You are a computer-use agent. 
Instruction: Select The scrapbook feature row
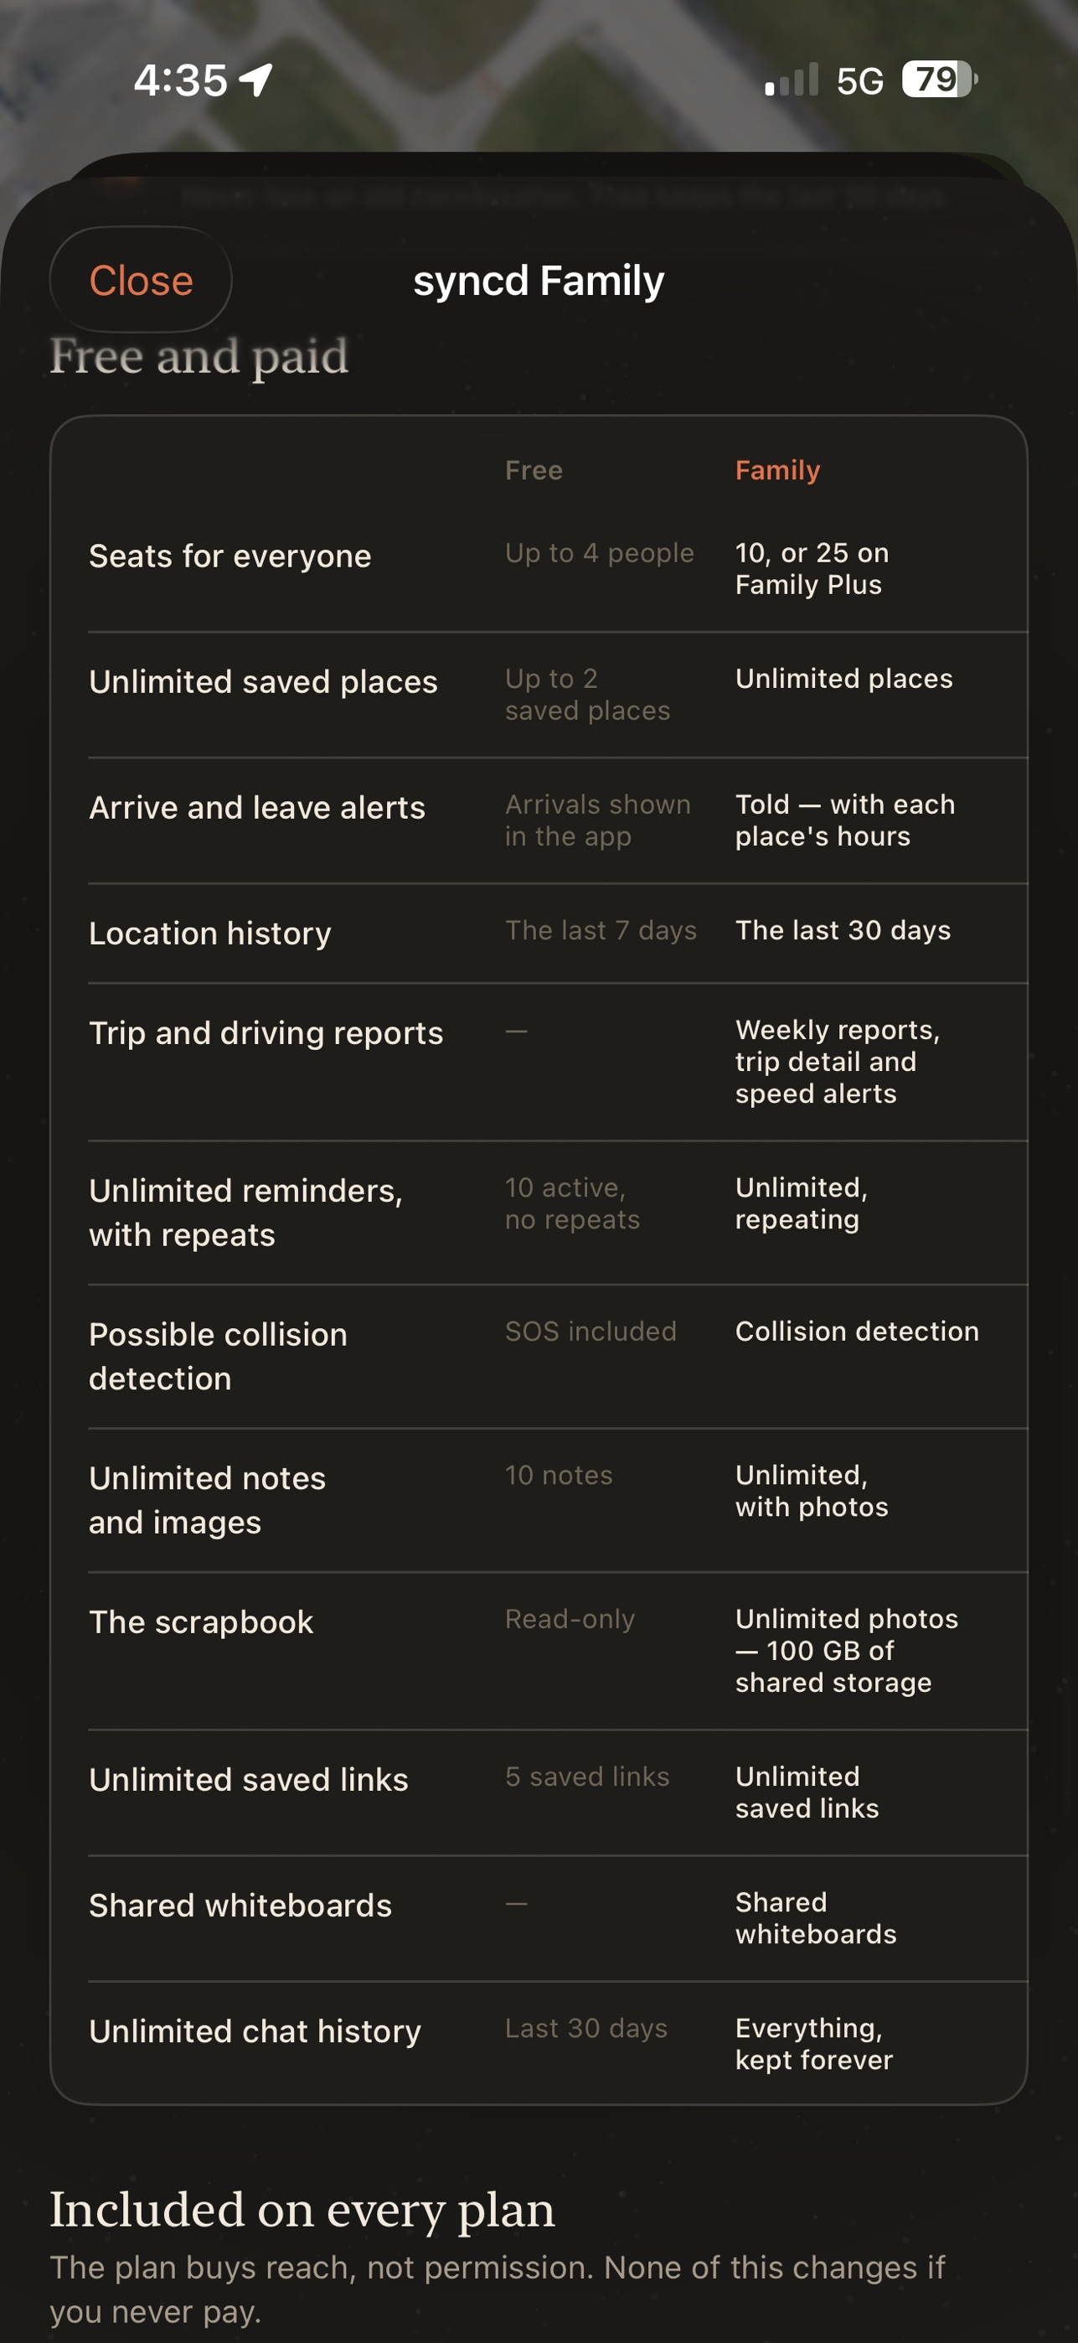point(539,1651)
